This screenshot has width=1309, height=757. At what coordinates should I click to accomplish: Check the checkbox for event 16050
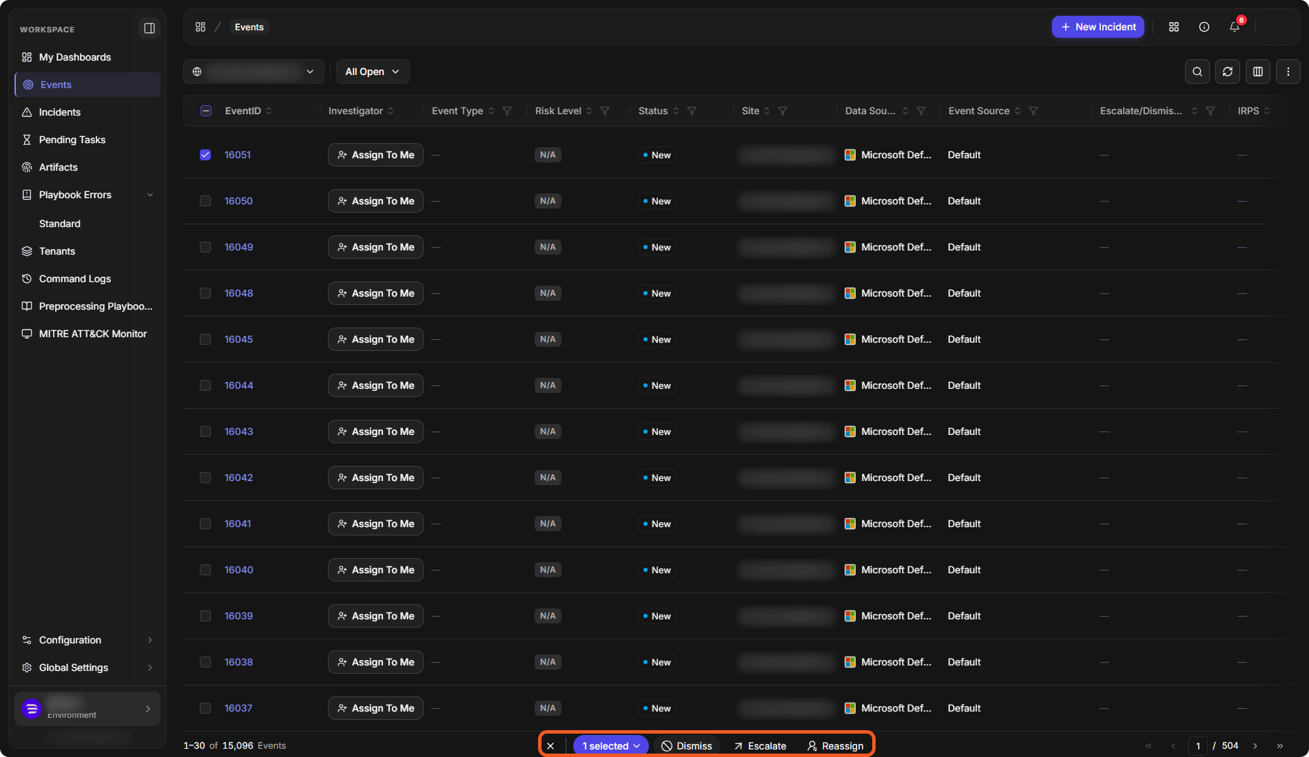click(205, 201)
